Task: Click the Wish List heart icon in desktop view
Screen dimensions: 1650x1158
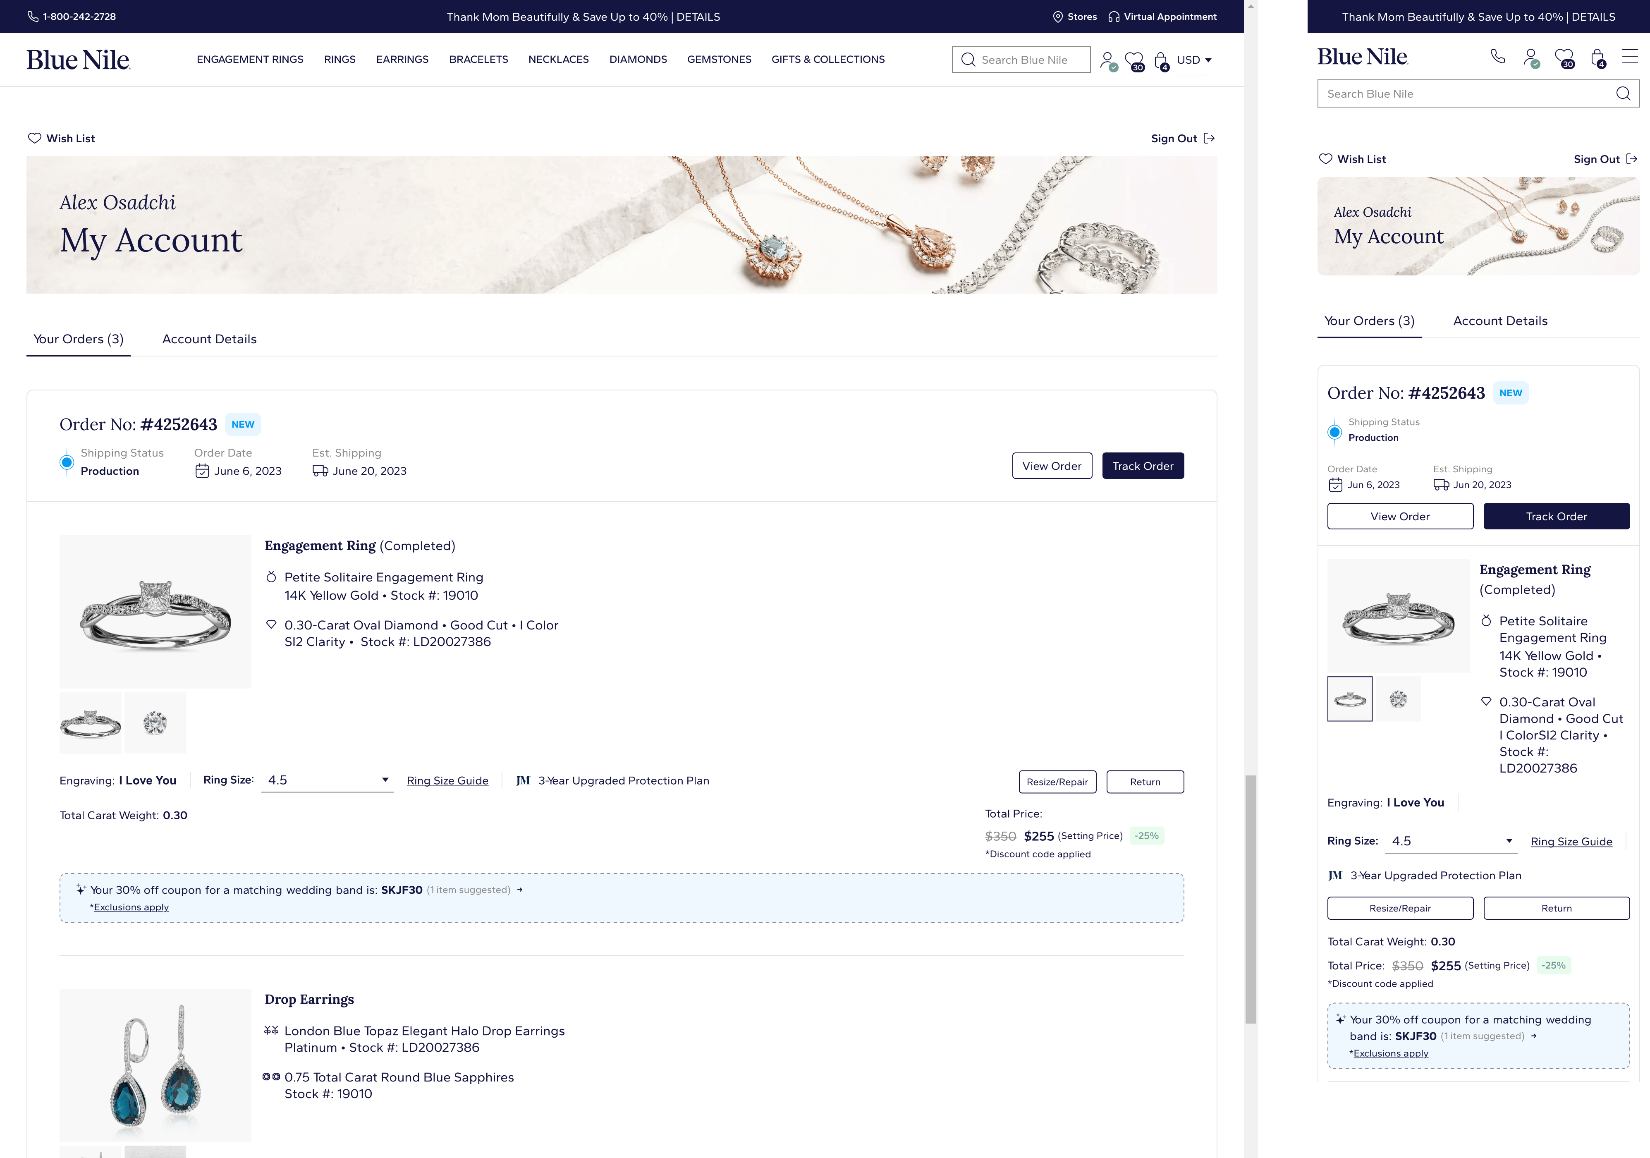Action: [x=34, y=138]
